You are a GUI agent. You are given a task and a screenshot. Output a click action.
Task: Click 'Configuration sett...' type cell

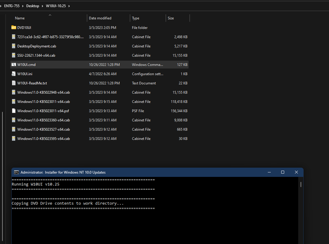(148, 74)
